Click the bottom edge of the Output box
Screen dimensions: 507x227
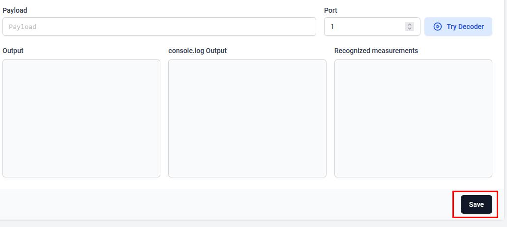click(x=81, y=176)
